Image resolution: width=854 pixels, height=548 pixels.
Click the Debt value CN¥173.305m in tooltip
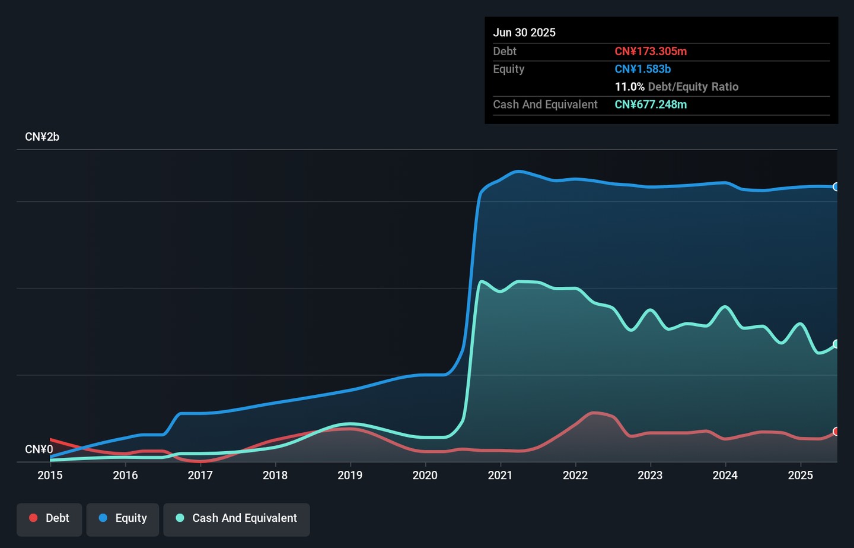(x=651, y=52)
